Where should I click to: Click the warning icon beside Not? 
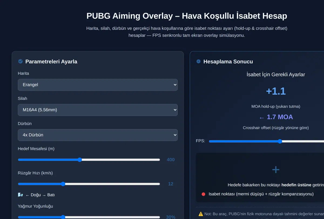tap(201, 214)
